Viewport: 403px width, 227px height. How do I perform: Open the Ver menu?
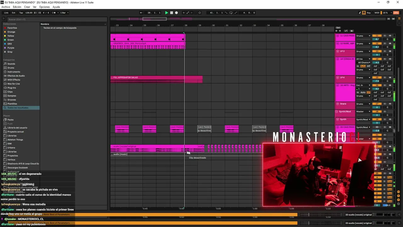35,7
